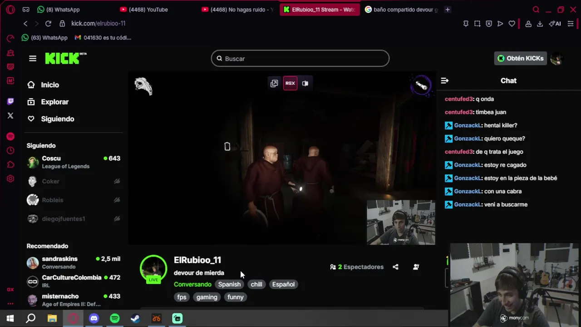Click the browser back arrow
Screen dimensions: 581x327
pos(25,24)
